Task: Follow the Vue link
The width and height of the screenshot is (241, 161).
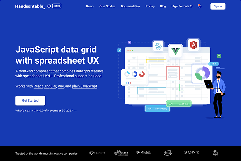Action: click(61, 86)
